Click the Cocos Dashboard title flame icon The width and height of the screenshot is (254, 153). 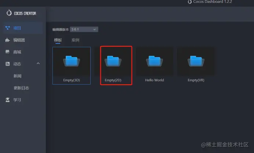pos(190,2)
